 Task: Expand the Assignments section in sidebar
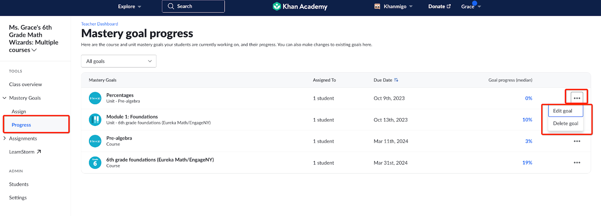point(5,138)
